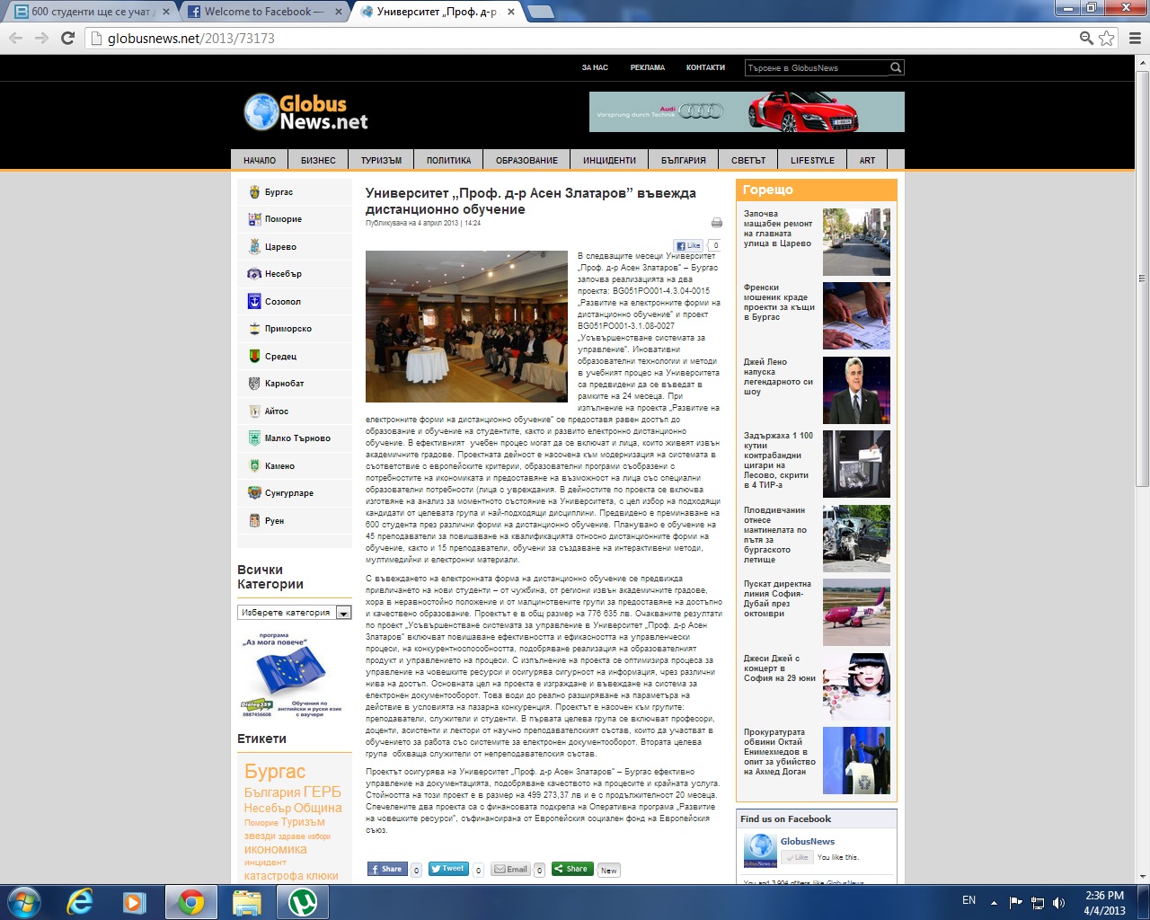Open the ТУРИЗЪМ navigation item
Viewport: 1150px width, 920px height.
(381, 160)
